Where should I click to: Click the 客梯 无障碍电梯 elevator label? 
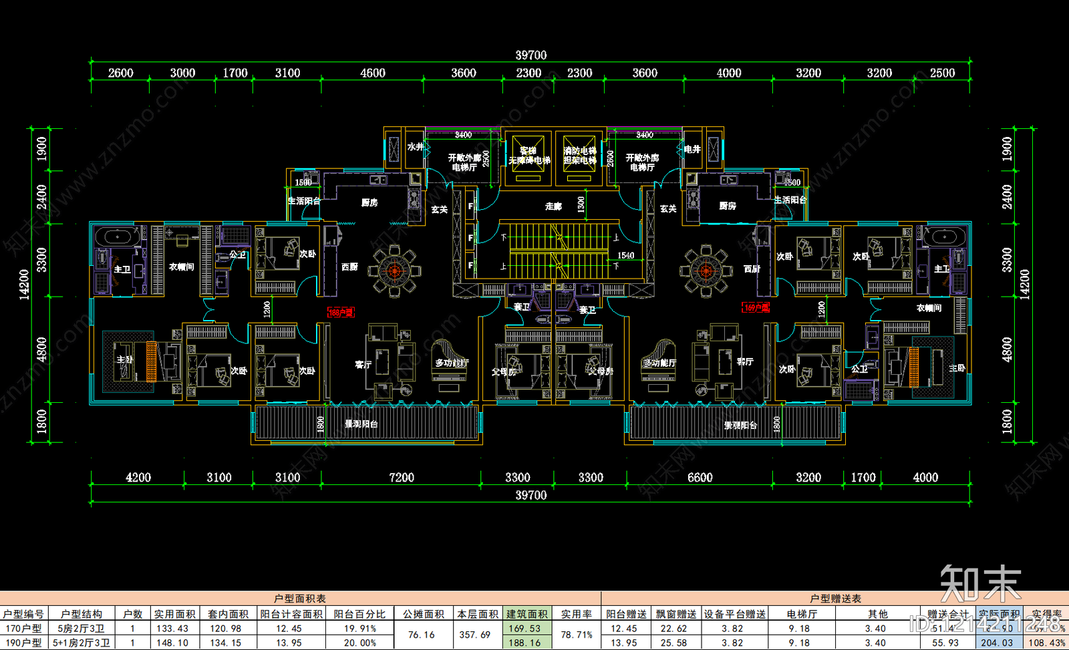[x=529, y=156]
